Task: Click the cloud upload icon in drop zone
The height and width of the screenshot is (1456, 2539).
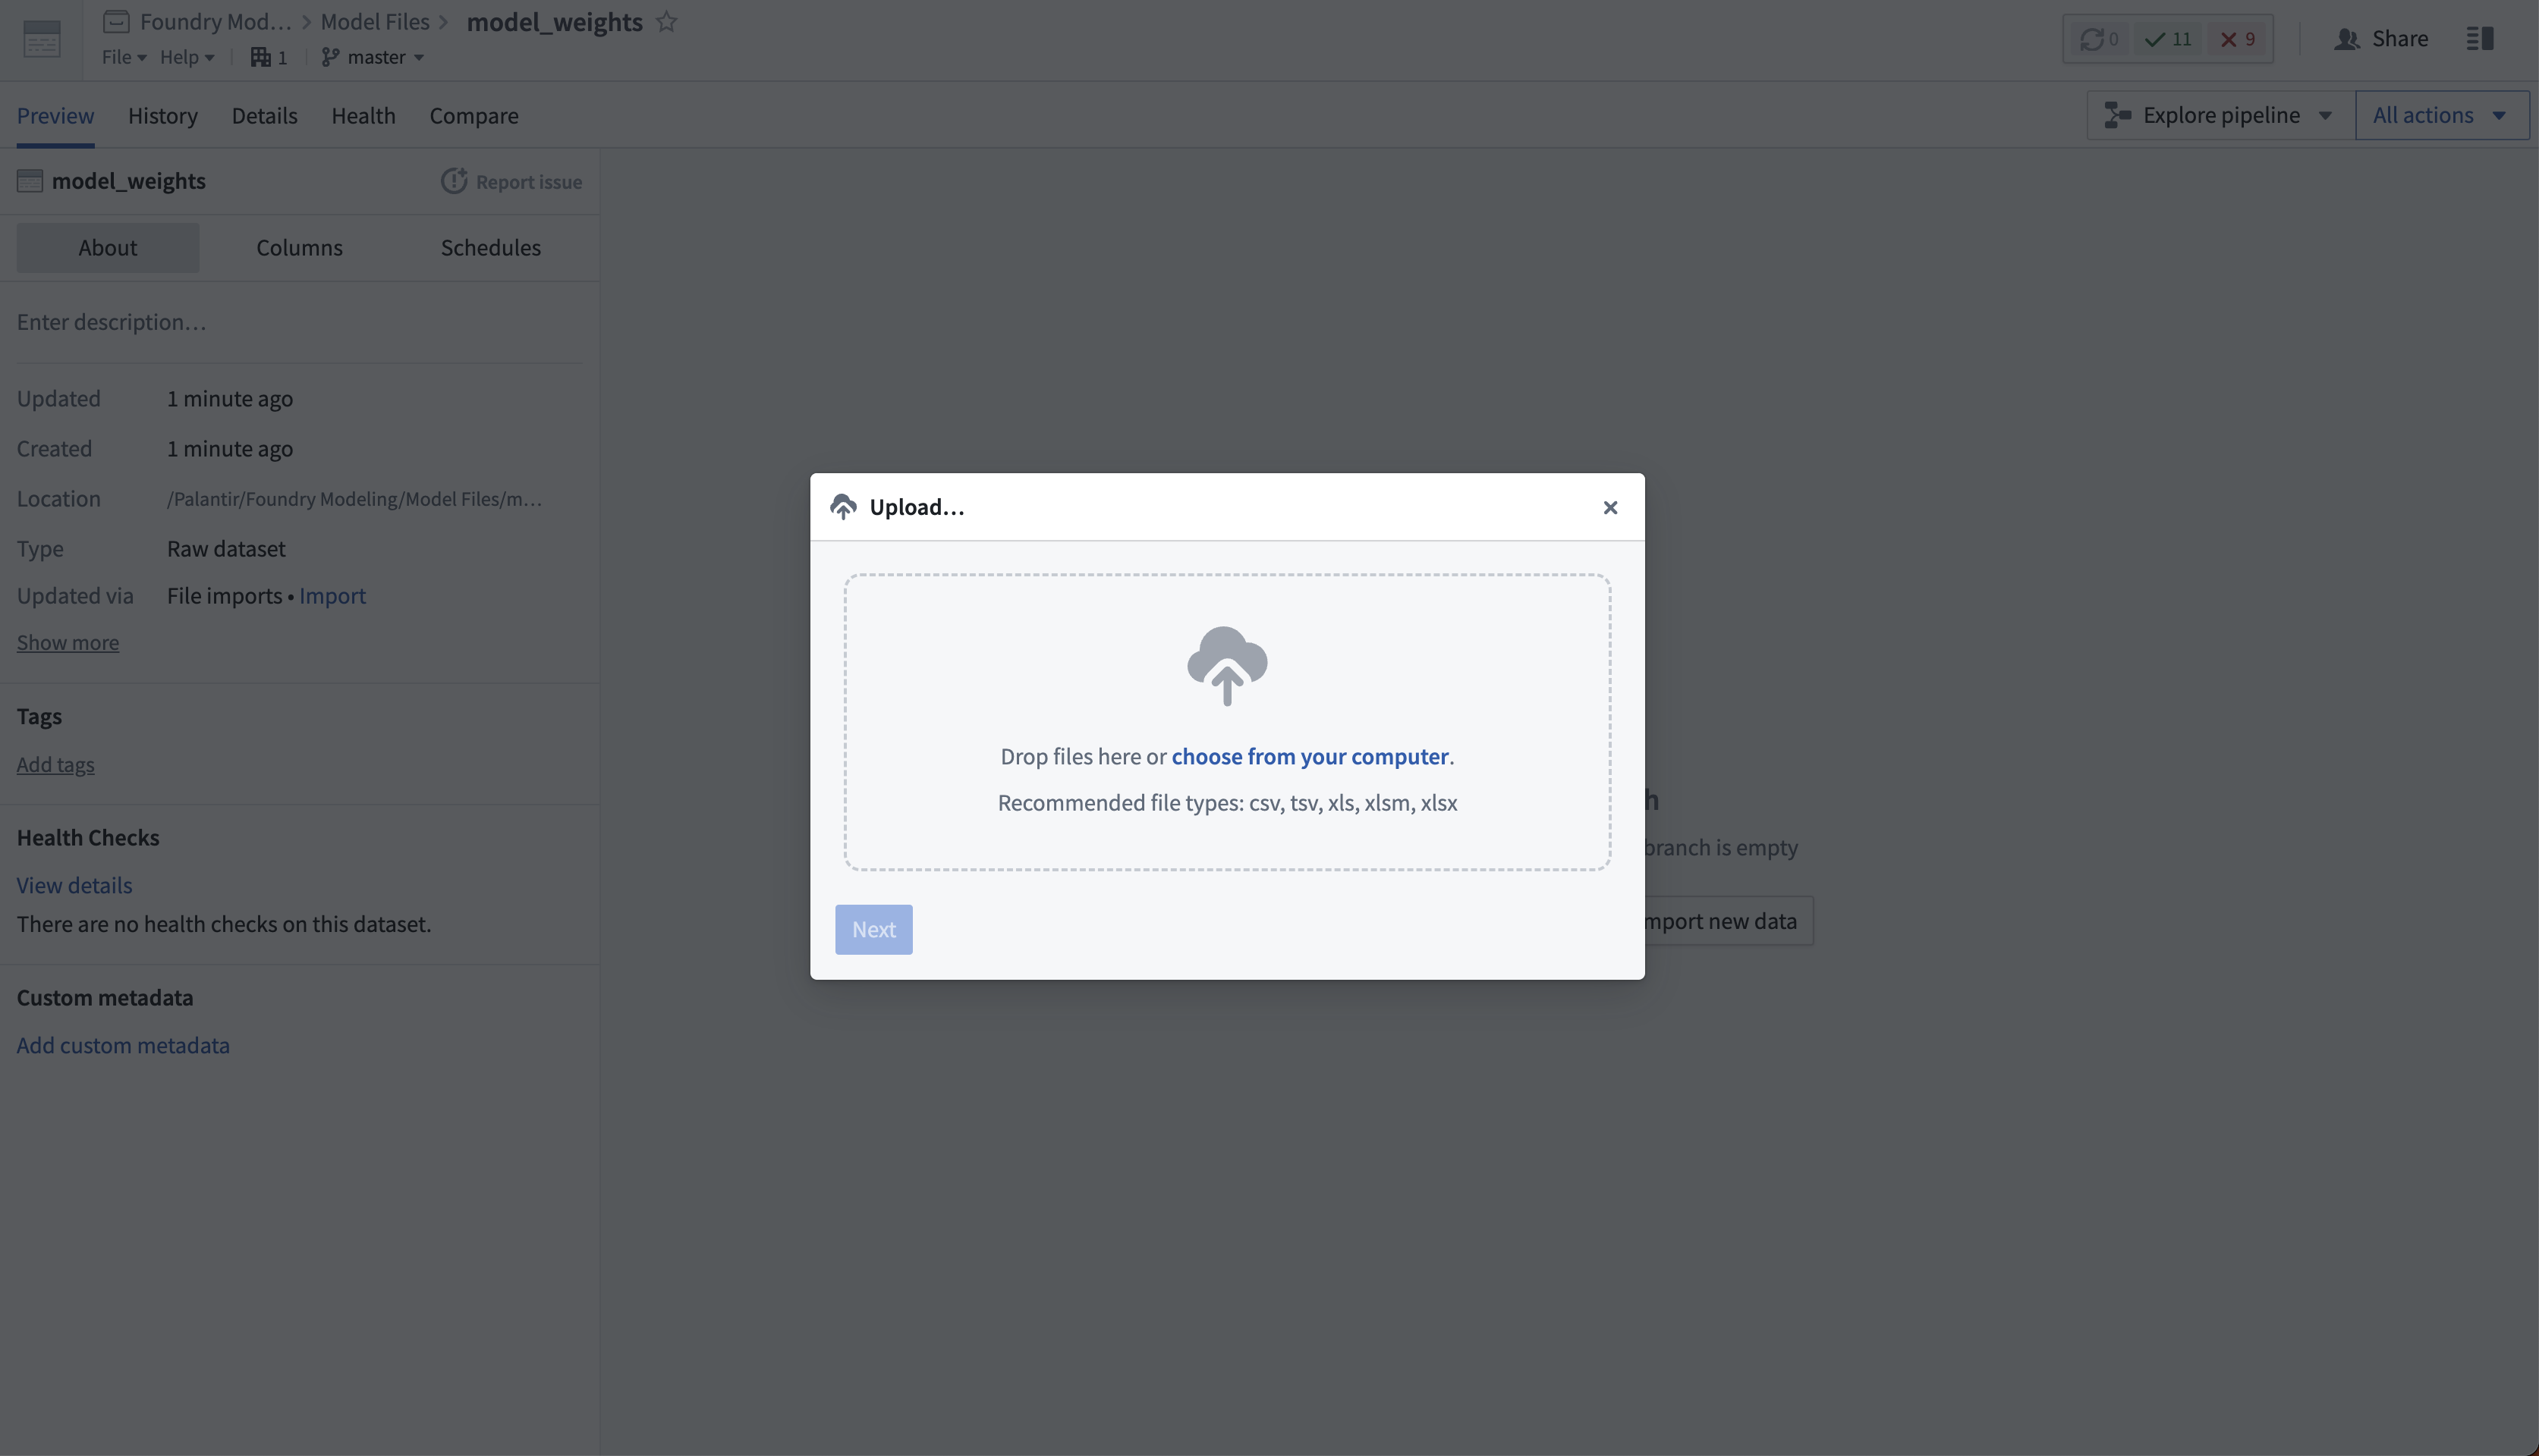Action: pos(1226,666)
